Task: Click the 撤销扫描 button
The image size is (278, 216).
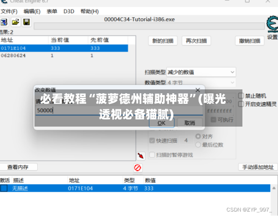Action: tap(250, 41)
